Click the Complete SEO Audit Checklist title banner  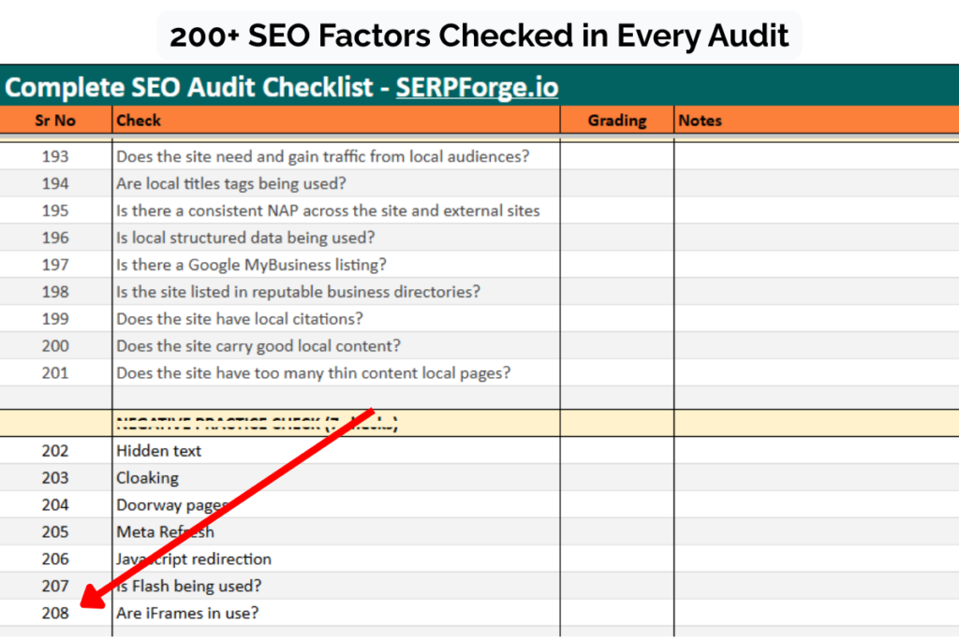click(x=187, y=87)
